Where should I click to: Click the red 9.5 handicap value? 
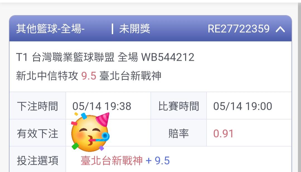[89, 76]
